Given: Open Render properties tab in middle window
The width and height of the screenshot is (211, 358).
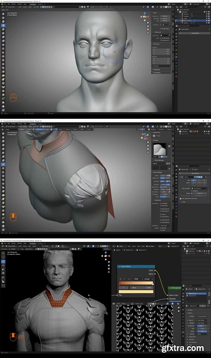Looking at the screenshot, I should [x=176, y=173].
